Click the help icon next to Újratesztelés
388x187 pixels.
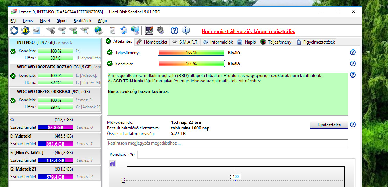coord(352,125)
